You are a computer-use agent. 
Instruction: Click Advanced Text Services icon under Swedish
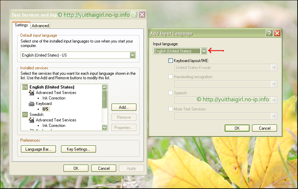pyautogui.click(x=31, y=120)
